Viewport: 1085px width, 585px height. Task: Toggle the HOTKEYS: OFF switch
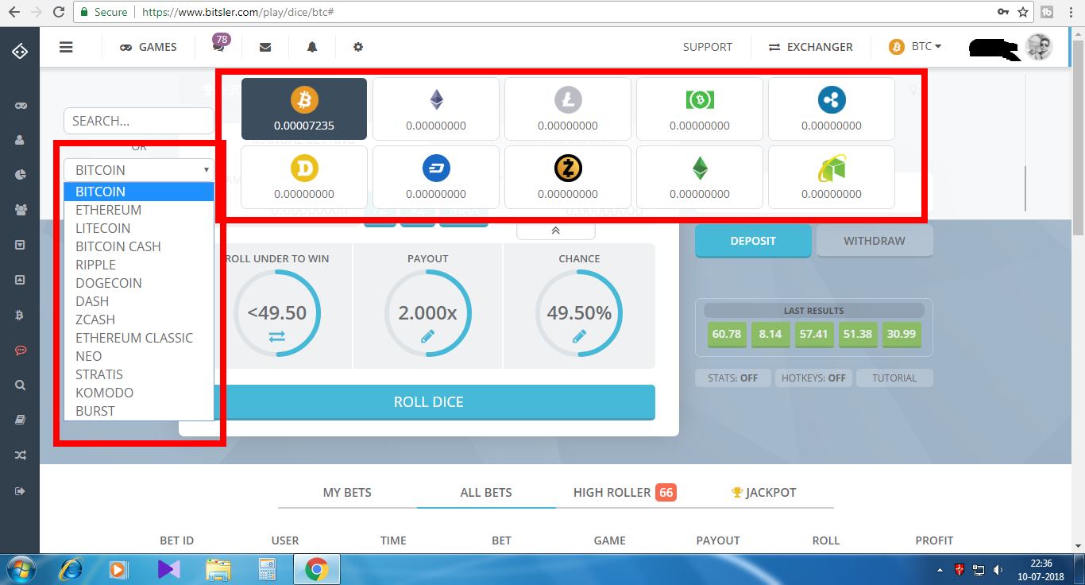pyautogui.click(x=813, y=378)
